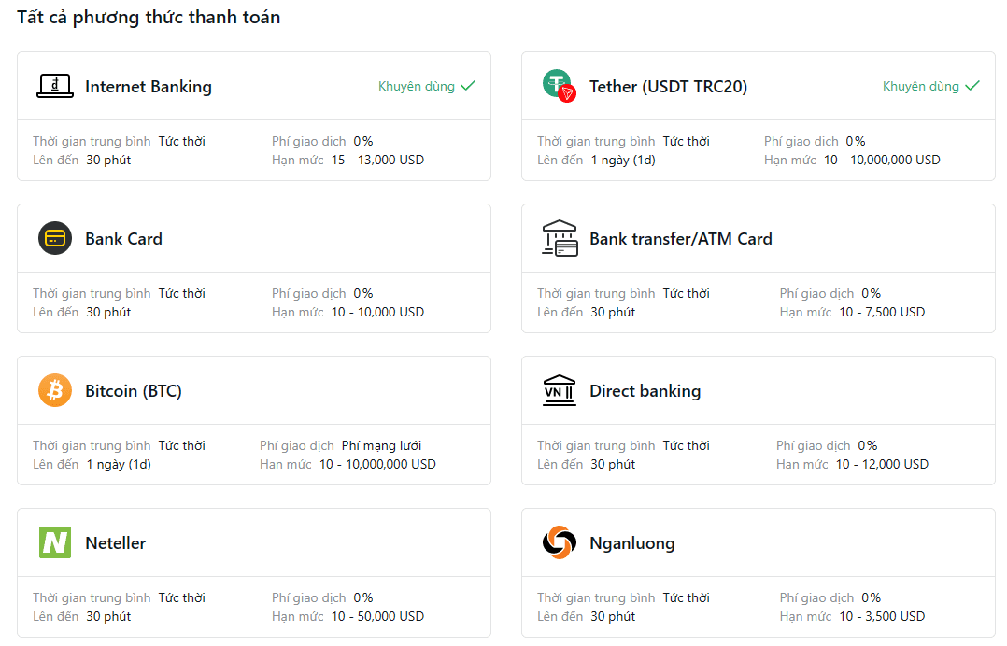Click 'Tức thời' on the Direct banking card
The height and width of the screenshot is (646, 1007).
pos(686,445)
